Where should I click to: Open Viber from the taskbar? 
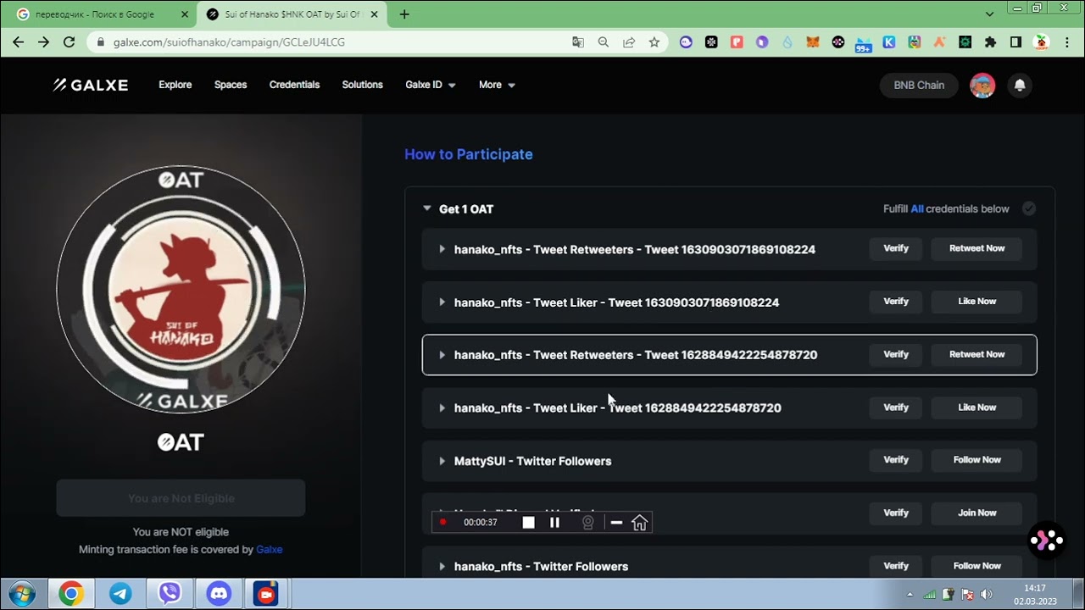pos(170,594)
